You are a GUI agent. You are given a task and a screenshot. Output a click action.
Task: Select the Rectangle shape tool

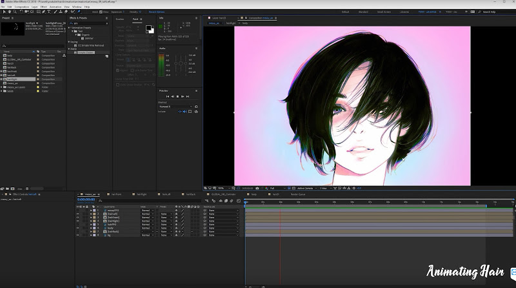(39, 12)
